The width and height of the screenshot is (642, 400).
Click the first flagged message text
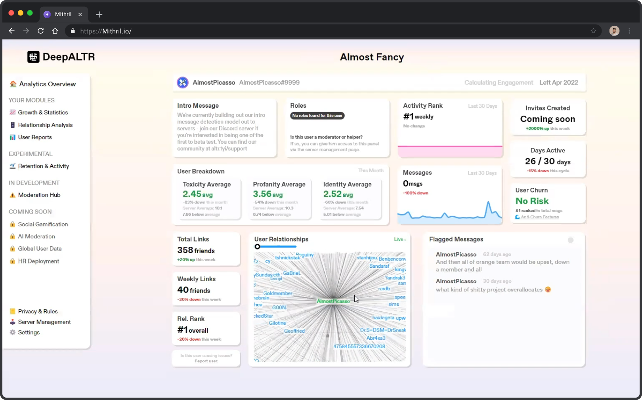pyautogui.click(x=503, y=266)
